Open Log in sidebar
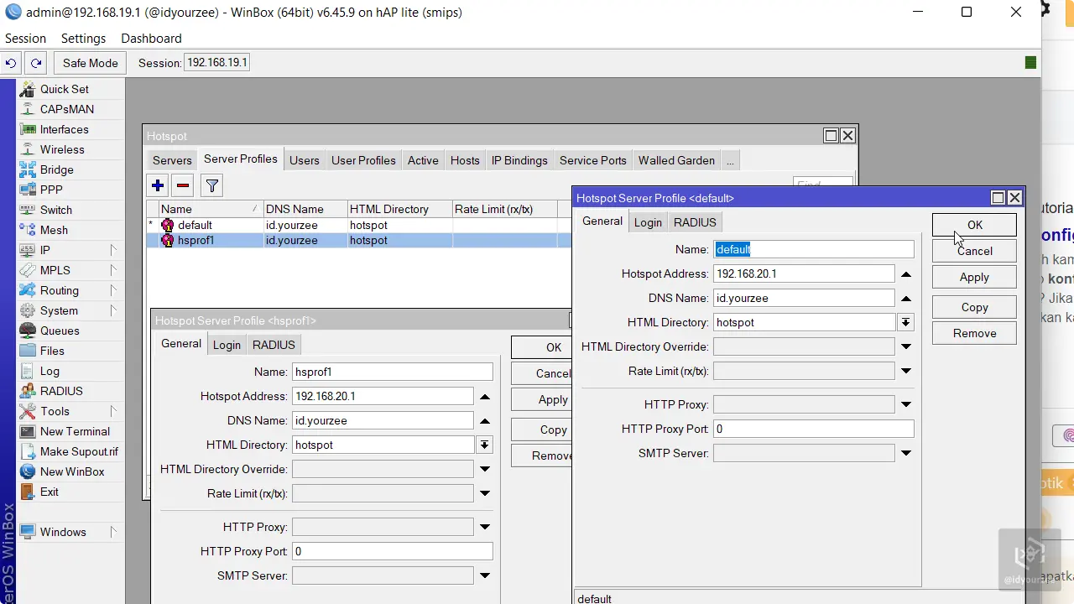 click(50, 371)
